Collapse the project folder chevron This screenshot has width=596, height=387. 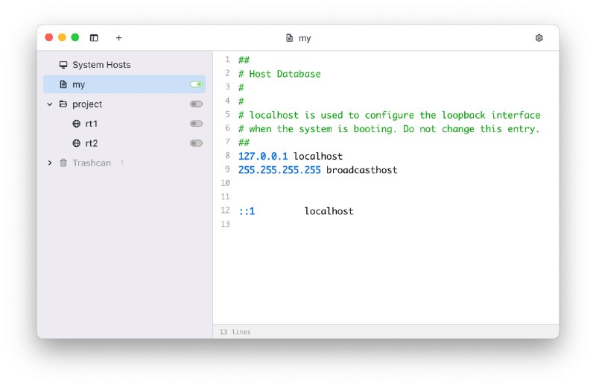pos(50,104)
